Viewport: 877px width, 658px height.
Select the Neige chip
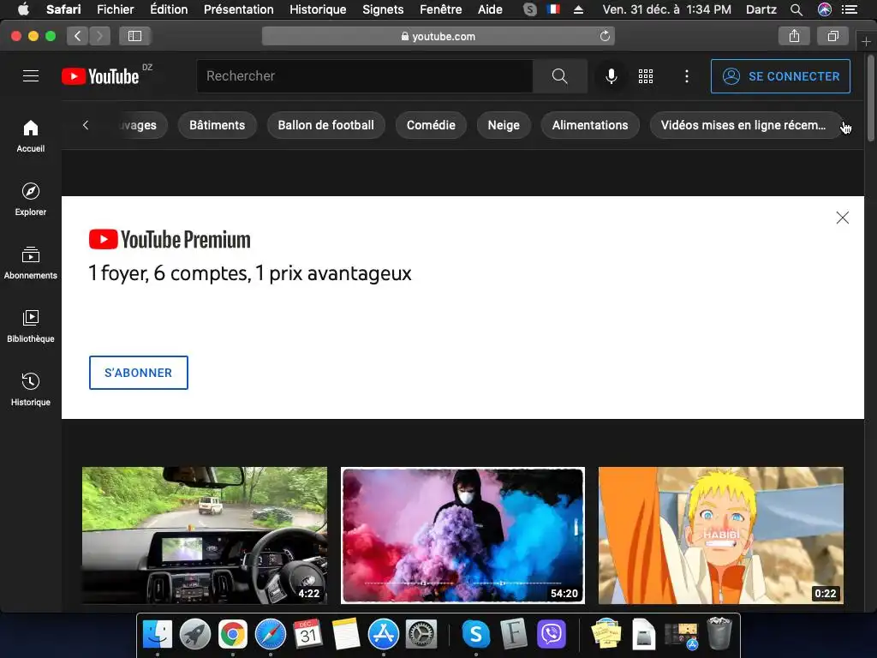coord(504,125)
